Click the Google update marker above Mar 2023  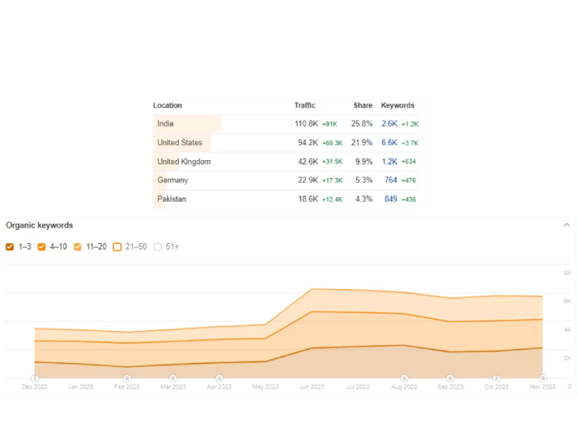pyautogui.click(x=173, y=377)
